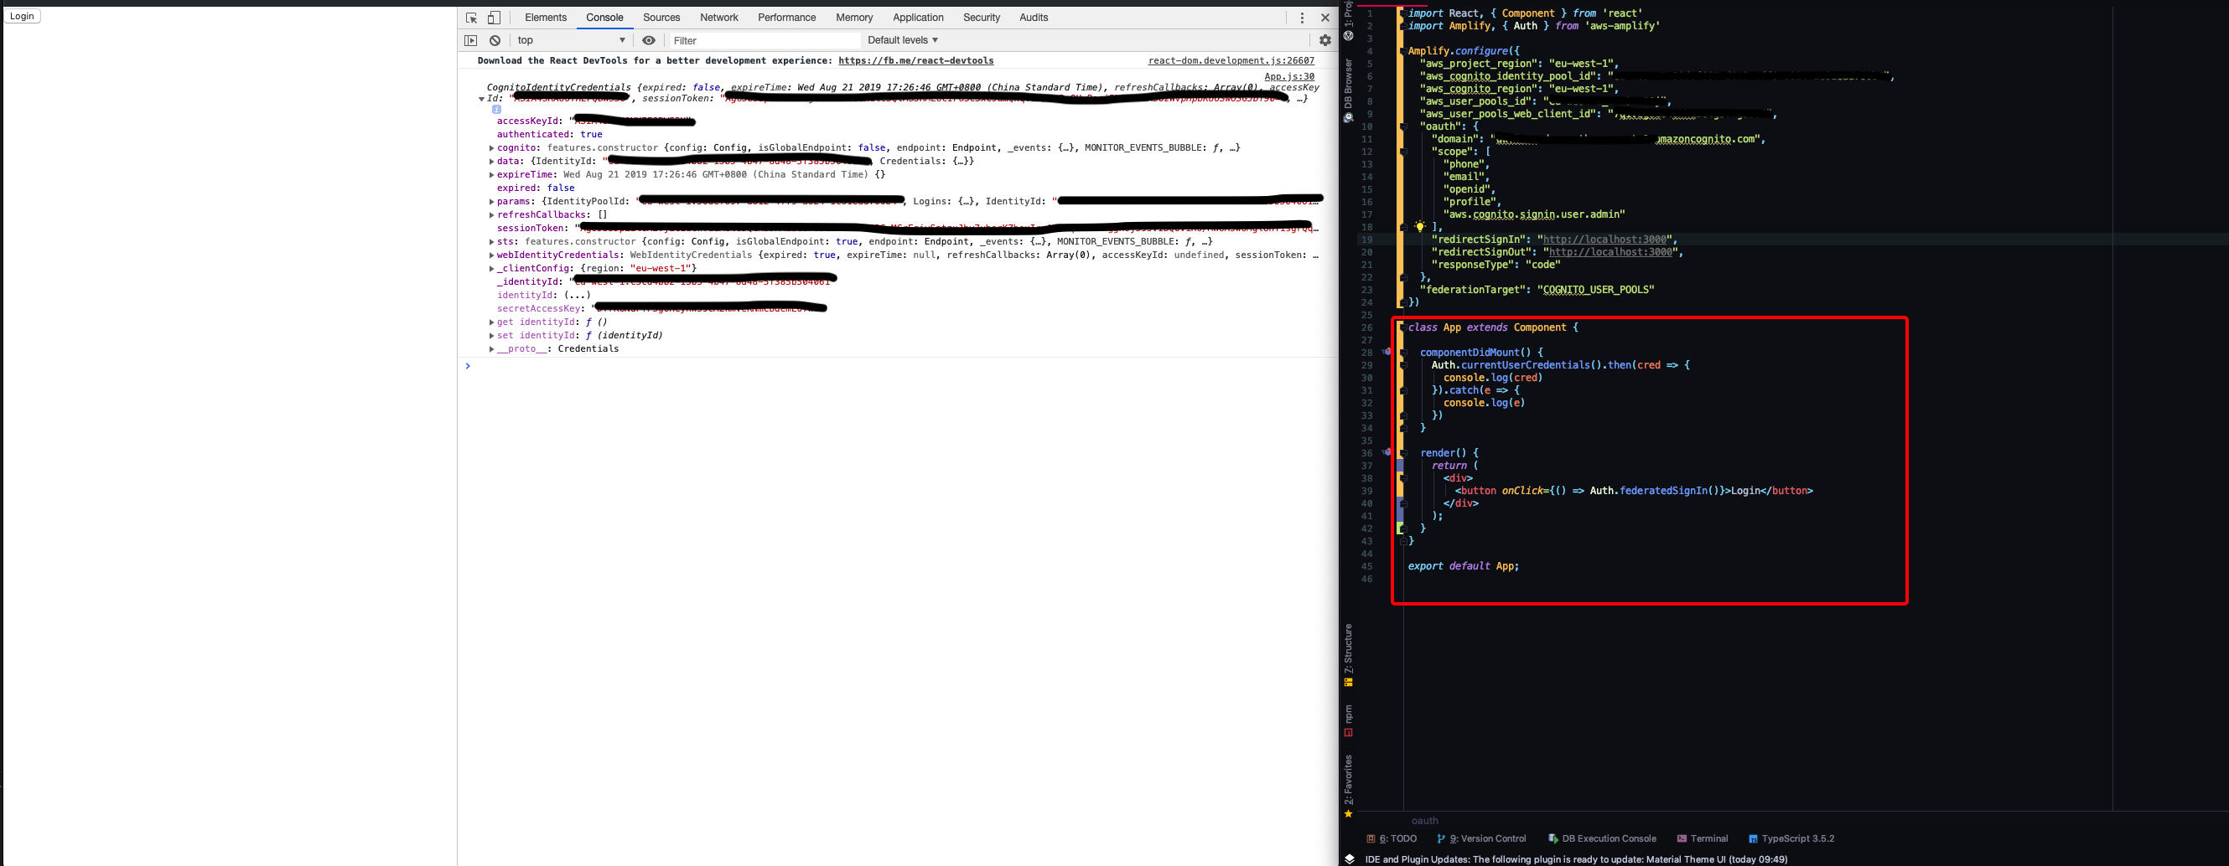2229x866 pixels.
Task: Select the inspect element tool in DevTools
Action: click(x=471, y=18)
